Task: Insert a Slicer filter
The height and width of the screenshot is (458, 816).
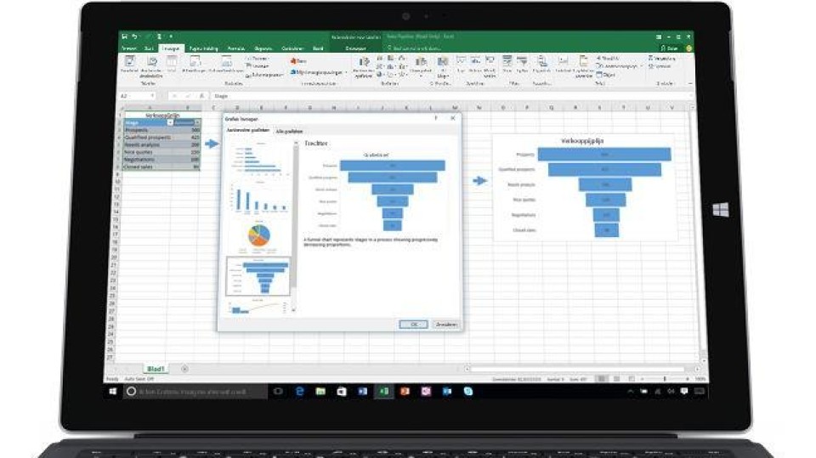Action: (x=507, y=65)
